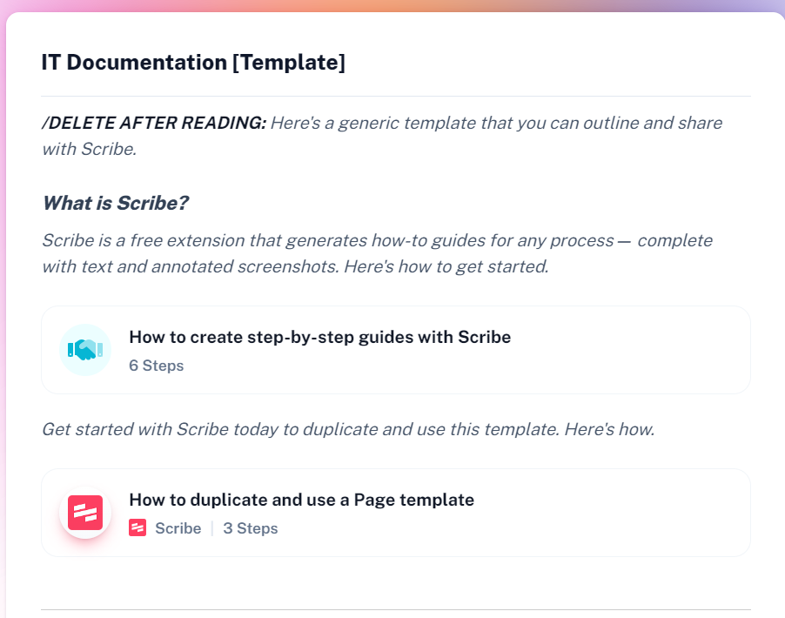
Task: Click the handshake icon in first guide card
Action: click(x=85, y=350)
